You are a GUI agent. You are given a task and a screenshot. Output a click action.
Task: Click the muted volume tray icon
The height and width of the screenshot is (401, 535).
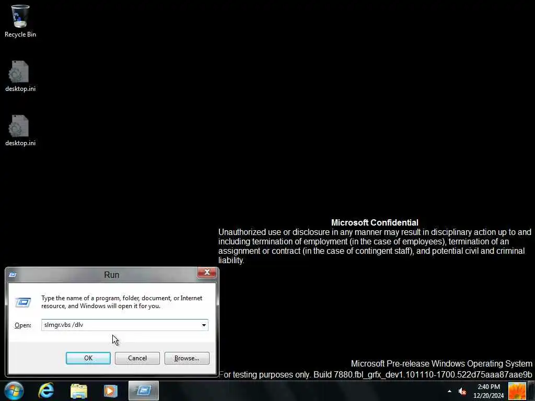click(x=462, y=391)
